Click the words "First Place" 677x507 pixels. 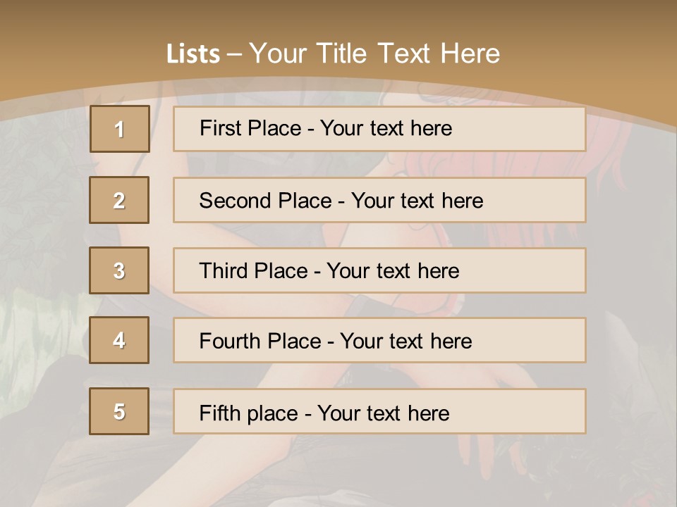tap(250, 128)
